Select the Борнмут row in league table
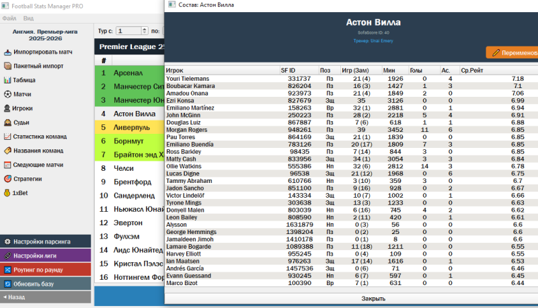This screenshot has height=308, width=538. [x=130, y=141]
